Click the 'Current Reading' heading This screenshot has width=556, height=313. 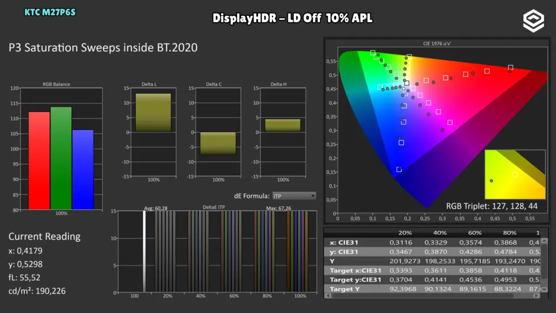pos(45,237)
